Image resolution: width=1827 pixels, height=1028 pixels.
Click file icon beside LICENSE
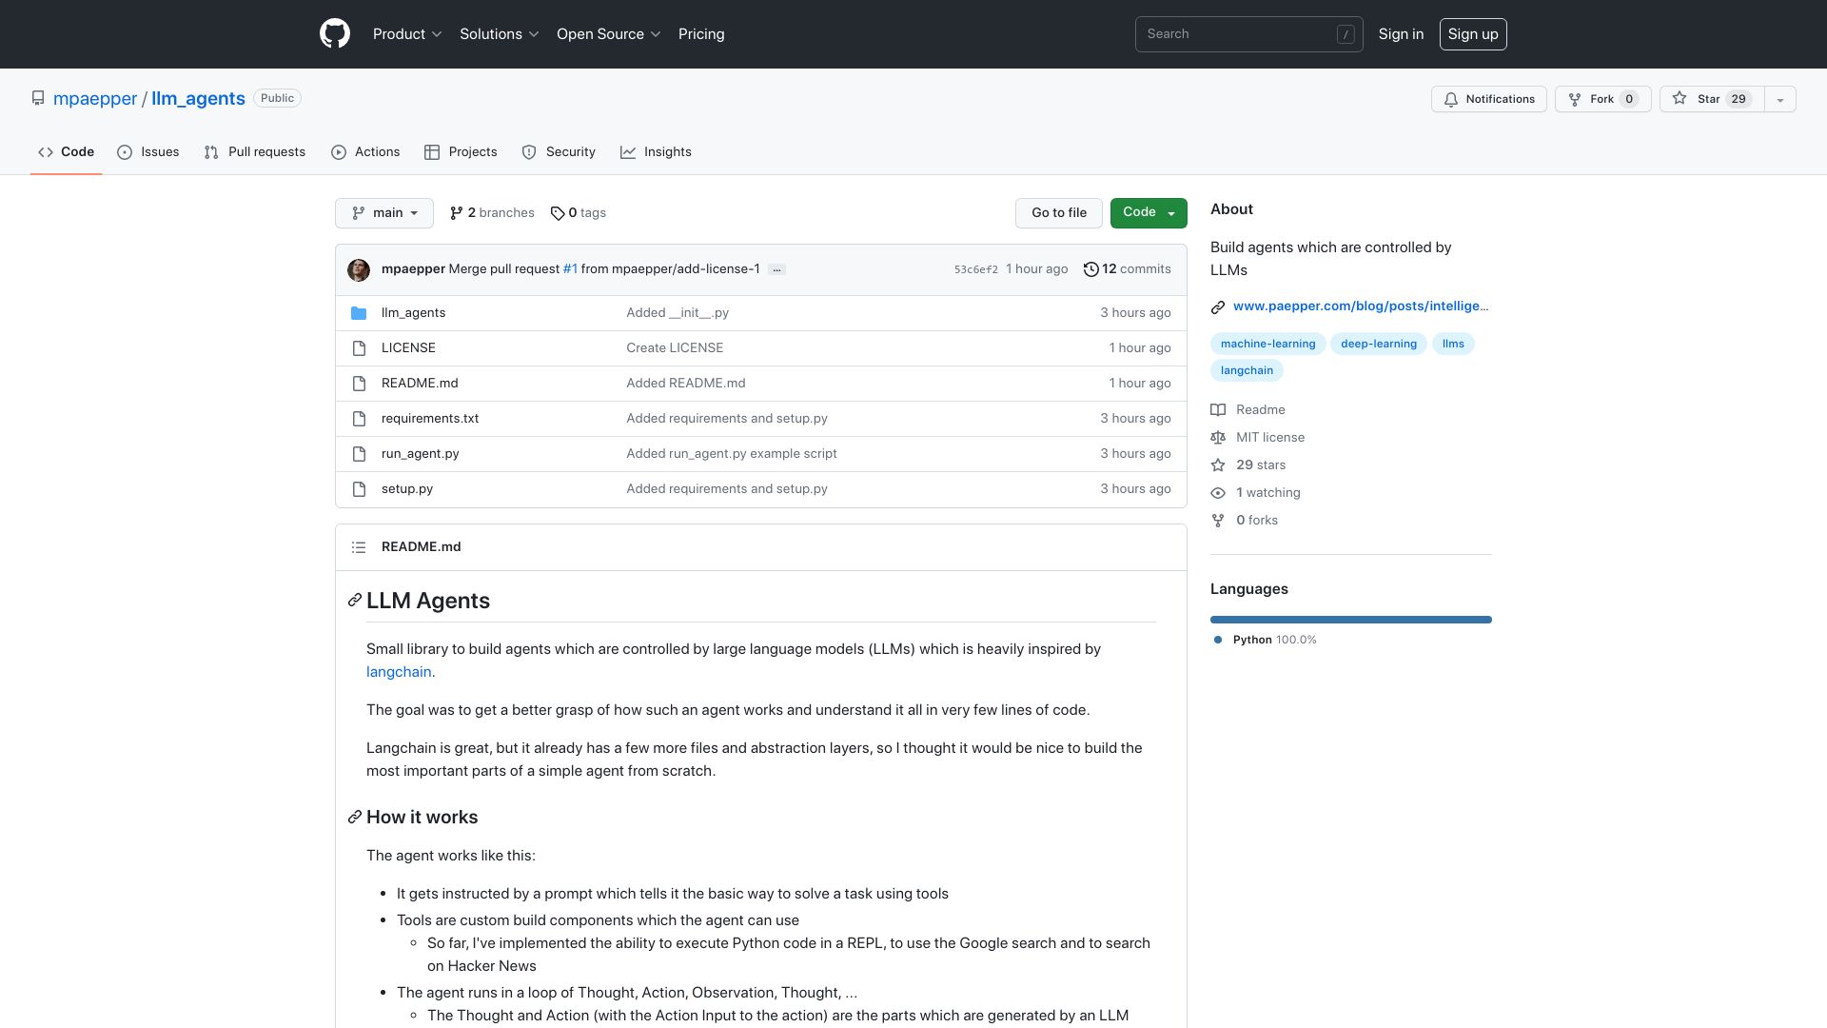point(359,348)
